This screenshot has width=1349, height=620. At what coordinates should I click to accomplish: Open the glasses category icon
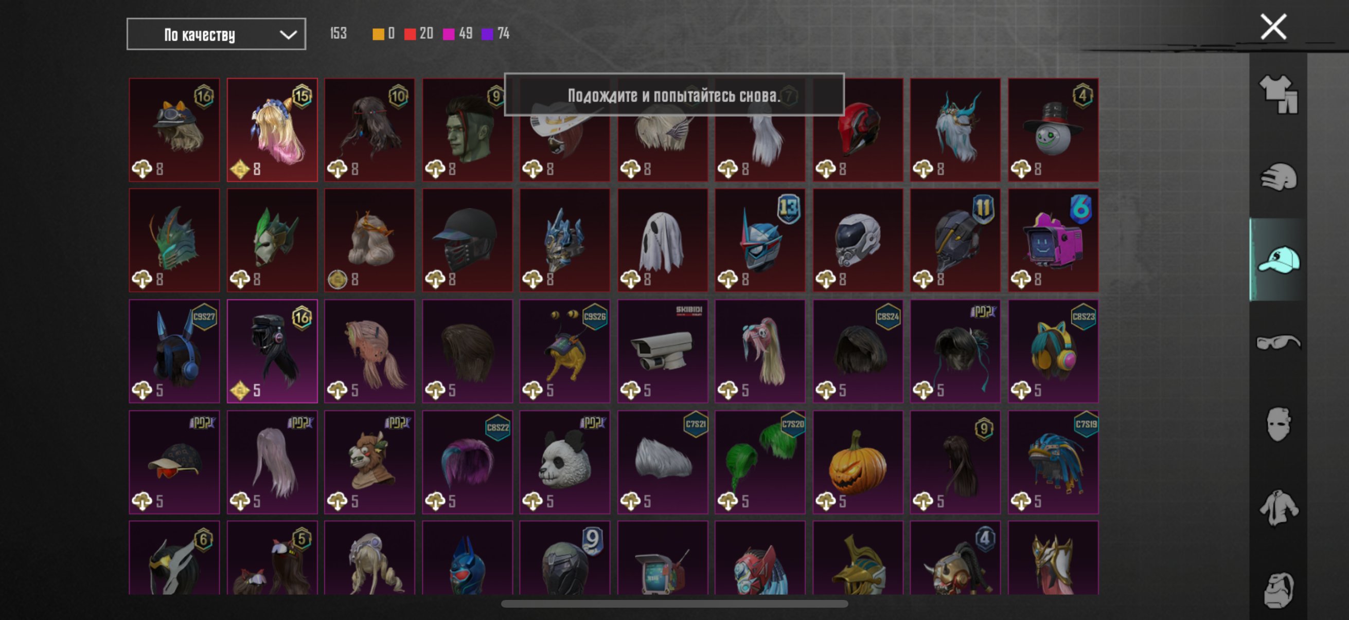point(1279,343)
